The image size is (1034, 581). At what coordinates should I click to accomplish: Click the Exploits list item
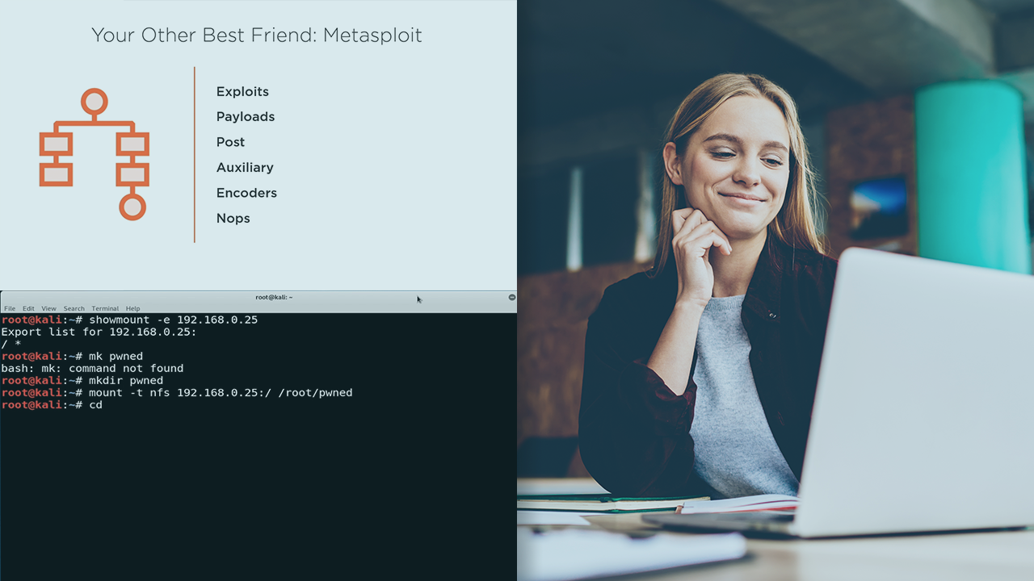click(242, 92)
